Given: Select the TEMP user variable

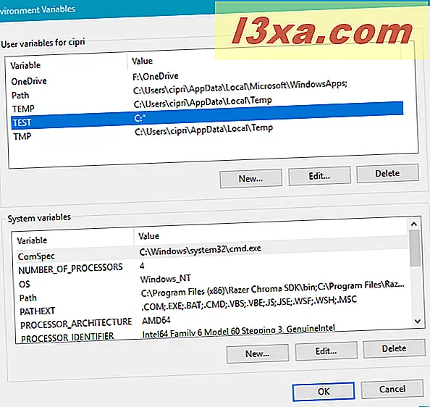Looking at the screenshot, I should tap(208, 105).
